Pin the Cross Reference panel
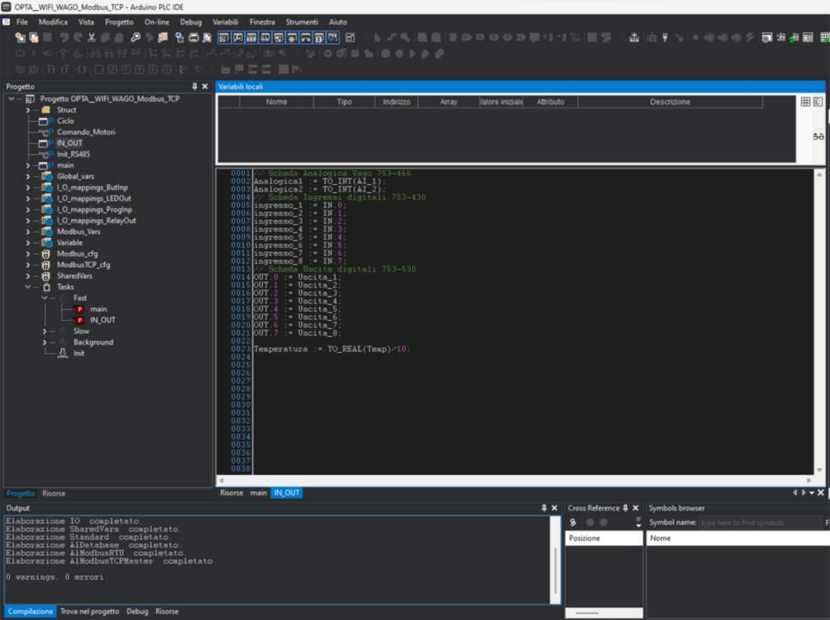 [625, 508]
